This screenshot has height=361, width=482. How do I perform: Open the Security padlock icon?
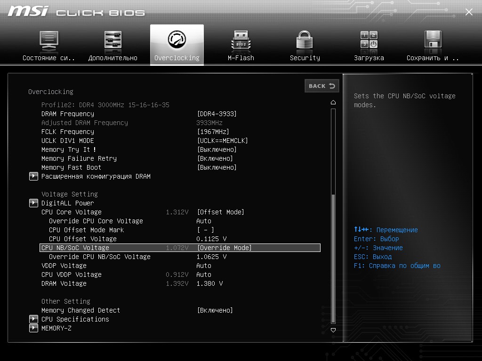[305, 40]
